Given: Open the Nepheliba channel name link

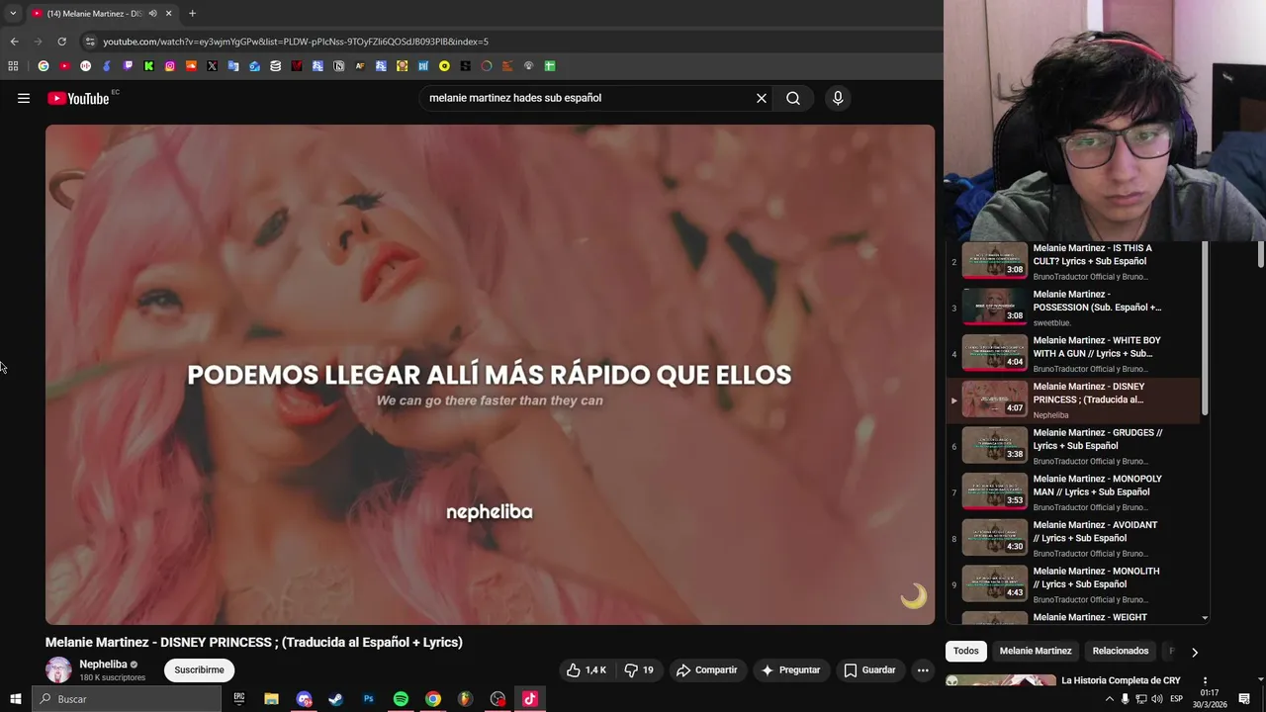Looking at the screenshot, I should tap(103, 665).
